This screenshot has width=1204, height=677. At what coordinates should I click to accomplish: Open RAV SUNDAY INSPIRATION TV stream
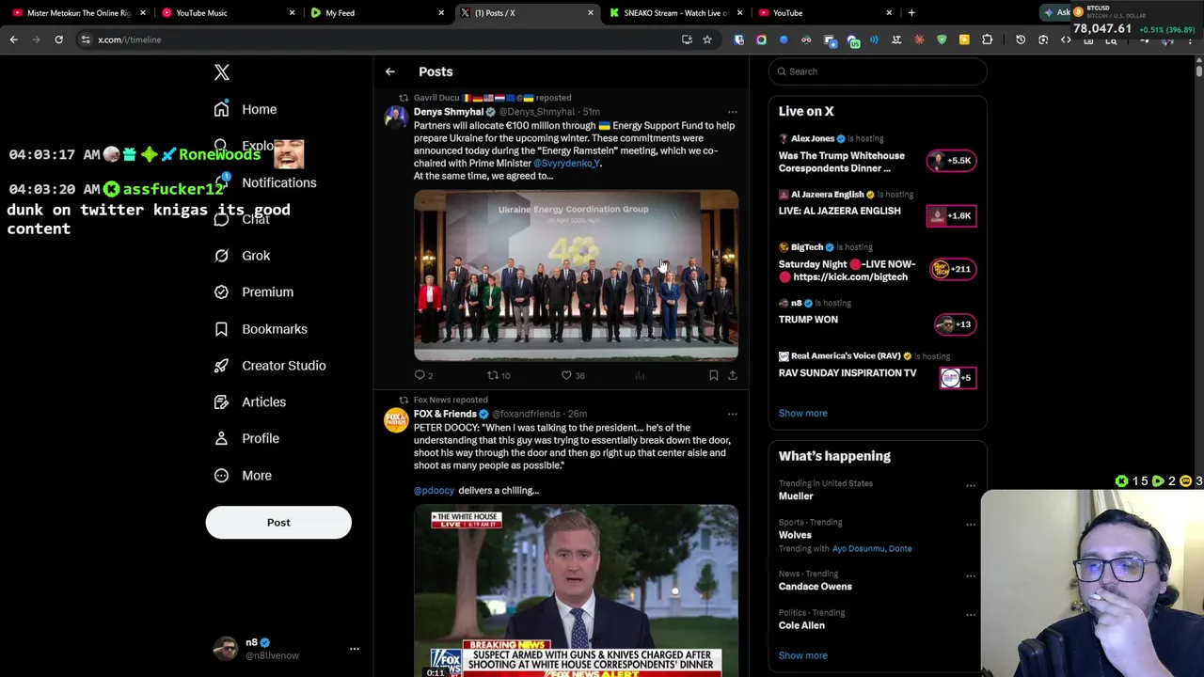click(847, 373)
